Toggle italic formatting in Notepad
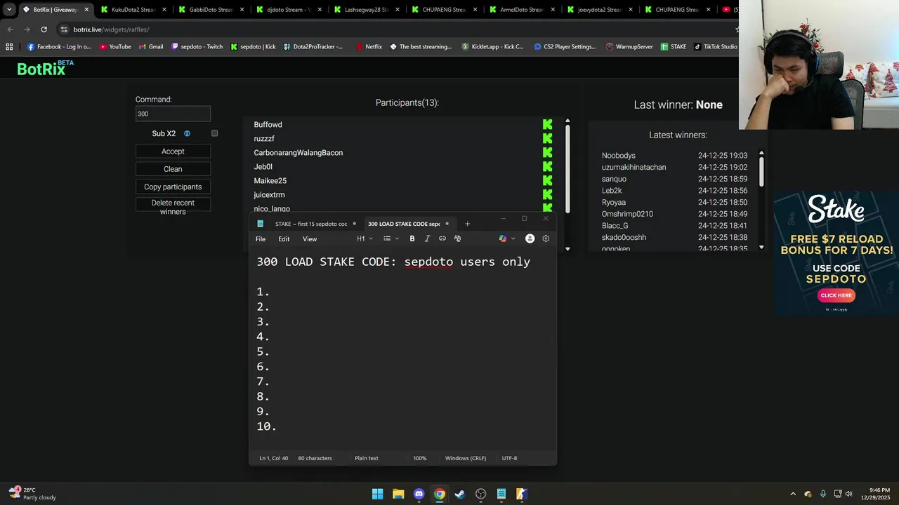Screen dimensions: 899x505 (x=427, y=238)
